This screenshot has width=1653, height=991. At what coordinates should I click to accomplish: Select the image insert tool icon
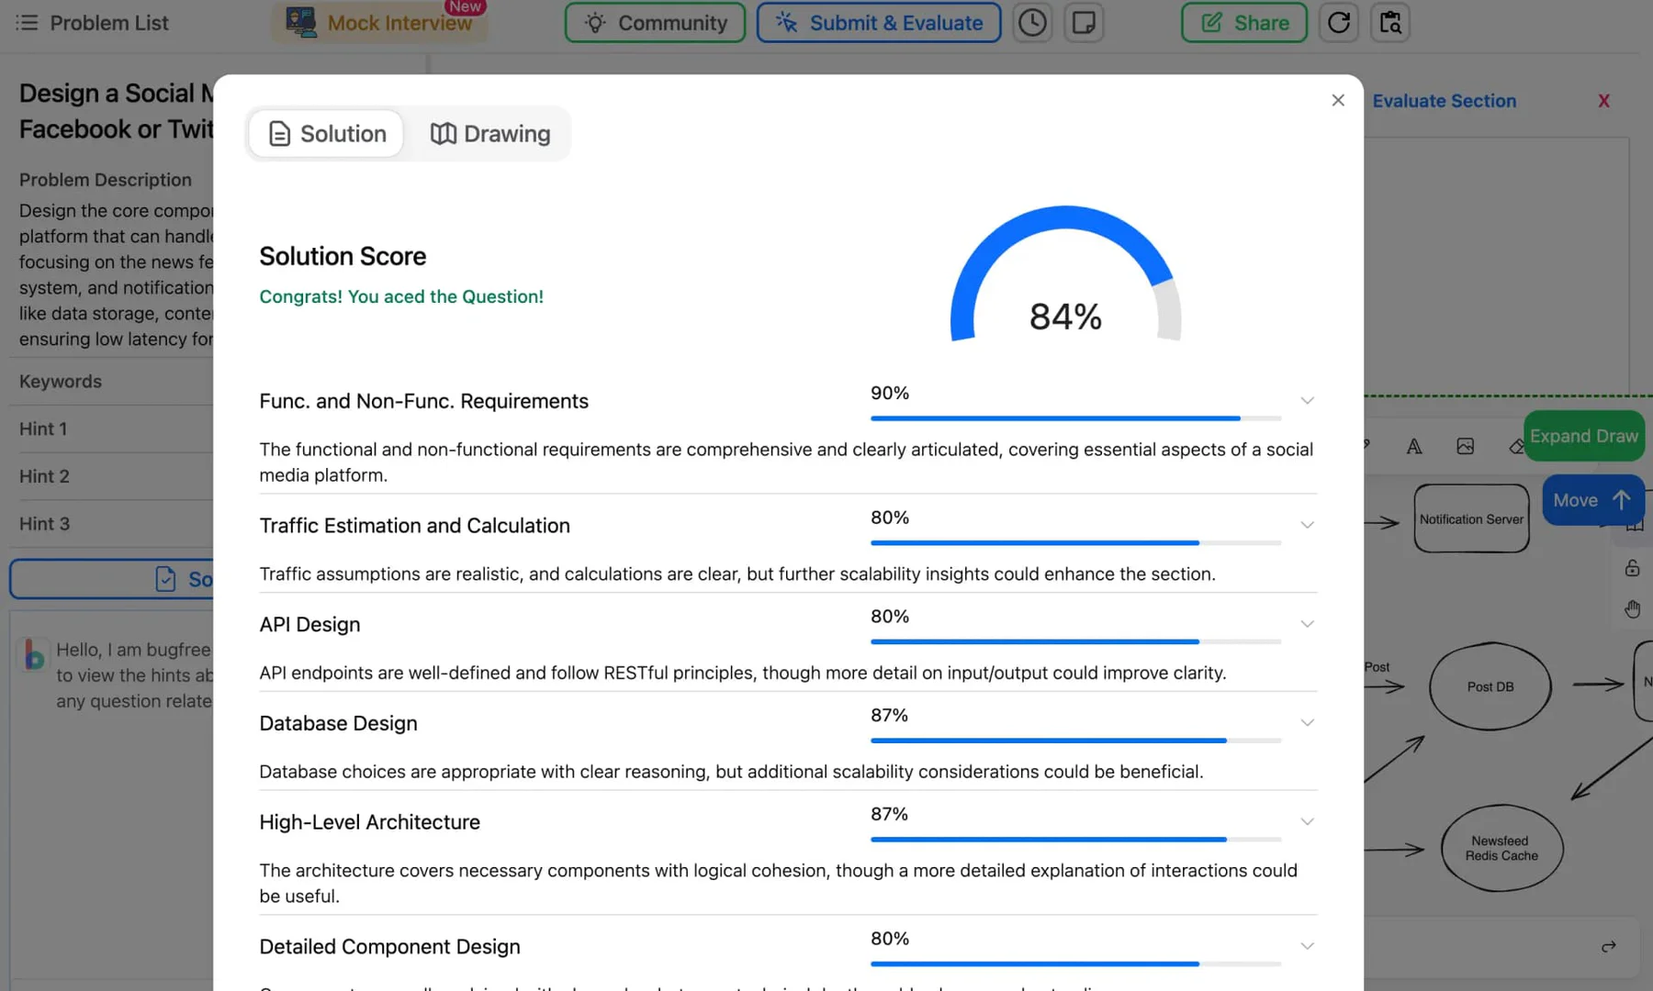coord(1465,447)
